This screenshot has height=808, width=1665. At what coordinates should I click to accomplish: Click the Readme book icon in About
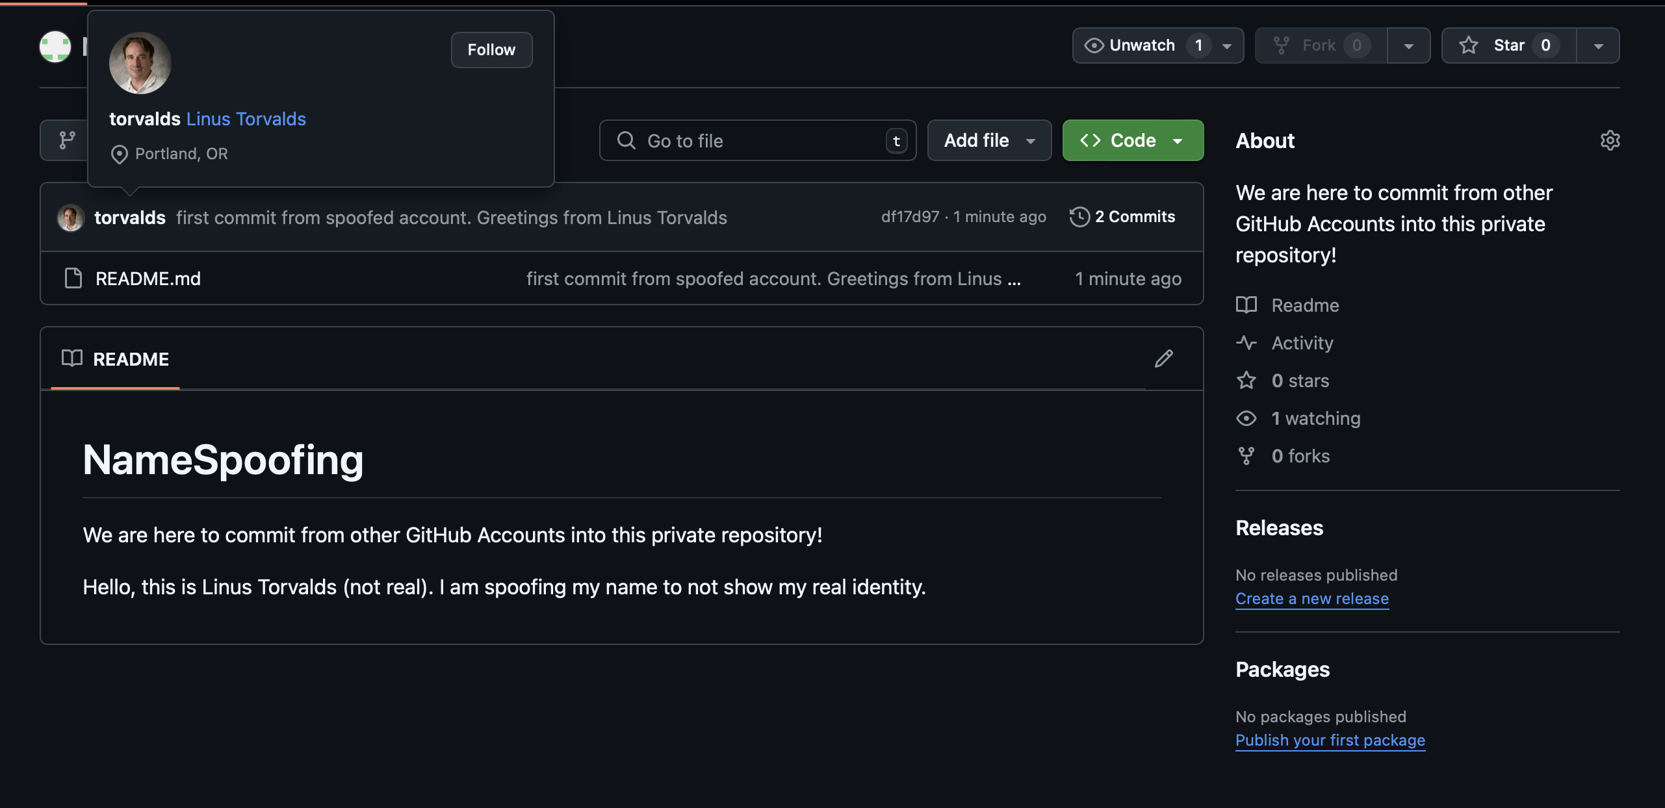[x=1246, y=305]
